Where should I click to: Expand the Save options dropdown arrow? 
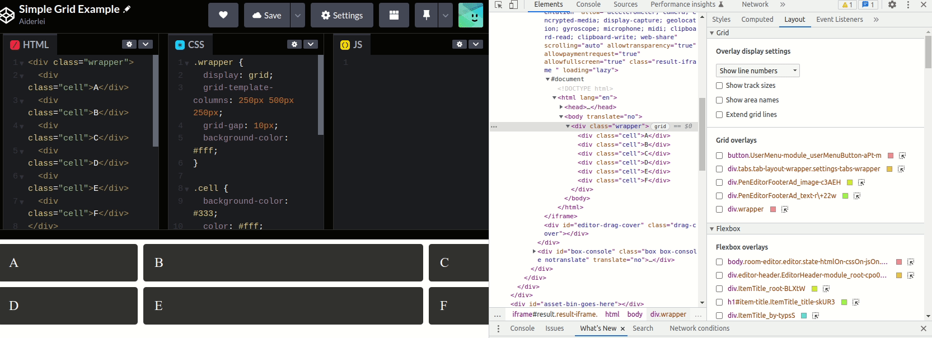coord(298,15)
